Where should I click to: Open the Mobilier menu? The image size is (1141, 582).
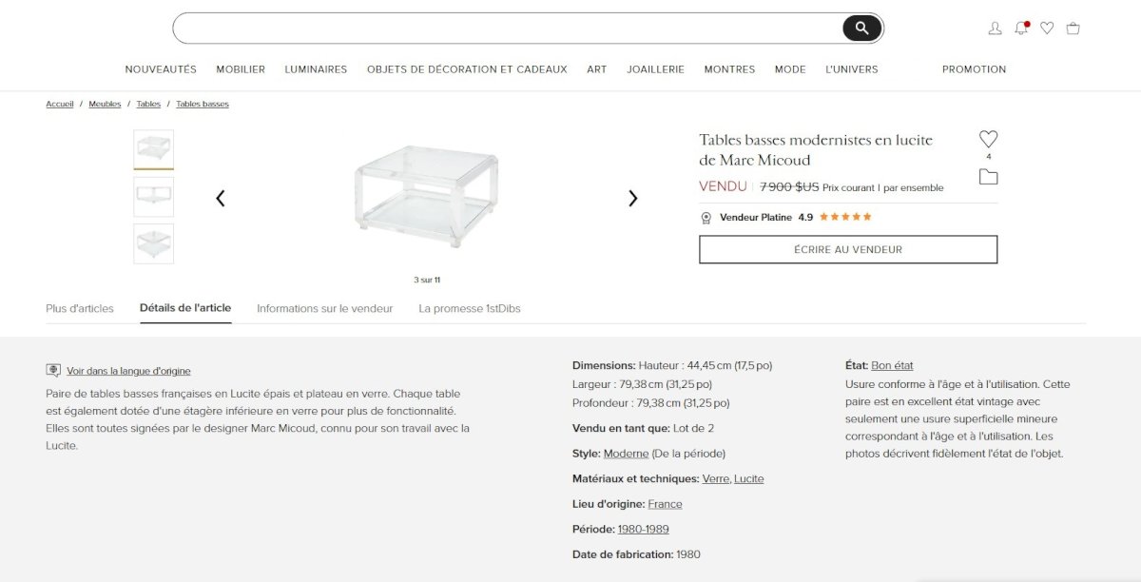pyautogui.click(x=241, y=69)
